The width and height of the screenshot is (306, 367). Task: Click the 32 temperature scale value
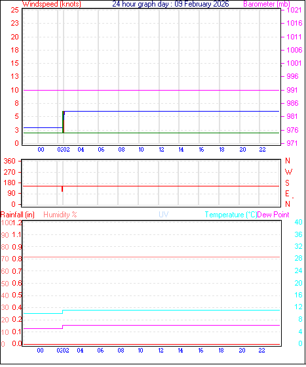(x=298, y=246)
